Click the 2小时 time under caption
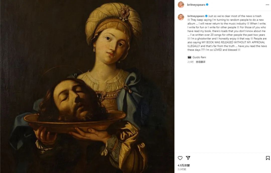Viewport: 271px width, 173px height. coord(190,62)
